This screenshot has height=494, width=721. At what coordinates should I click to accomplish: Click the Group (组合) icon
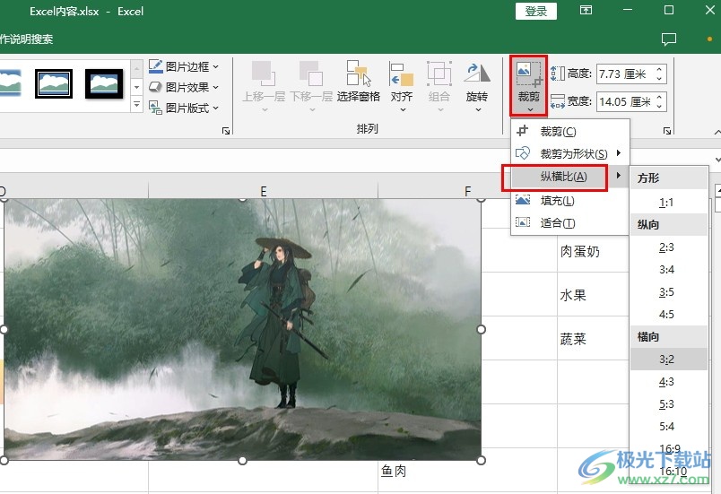tap(439, 74)
